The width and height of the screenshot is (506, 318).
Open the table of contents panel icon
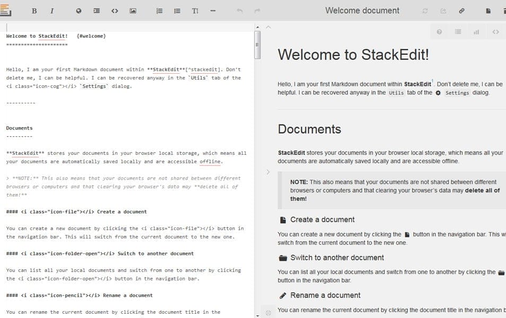(458, 31)
